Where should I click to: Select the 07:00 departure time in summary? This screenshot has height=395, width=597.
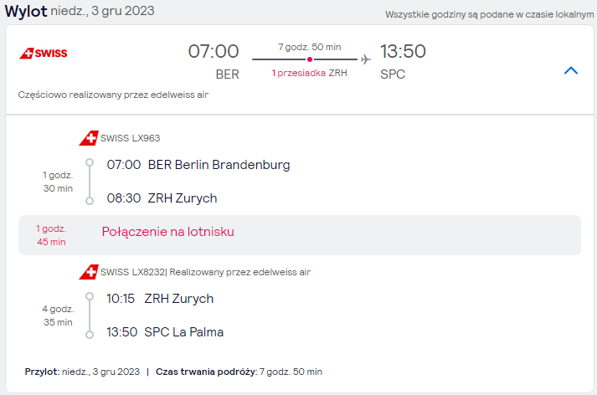(214, 51)
